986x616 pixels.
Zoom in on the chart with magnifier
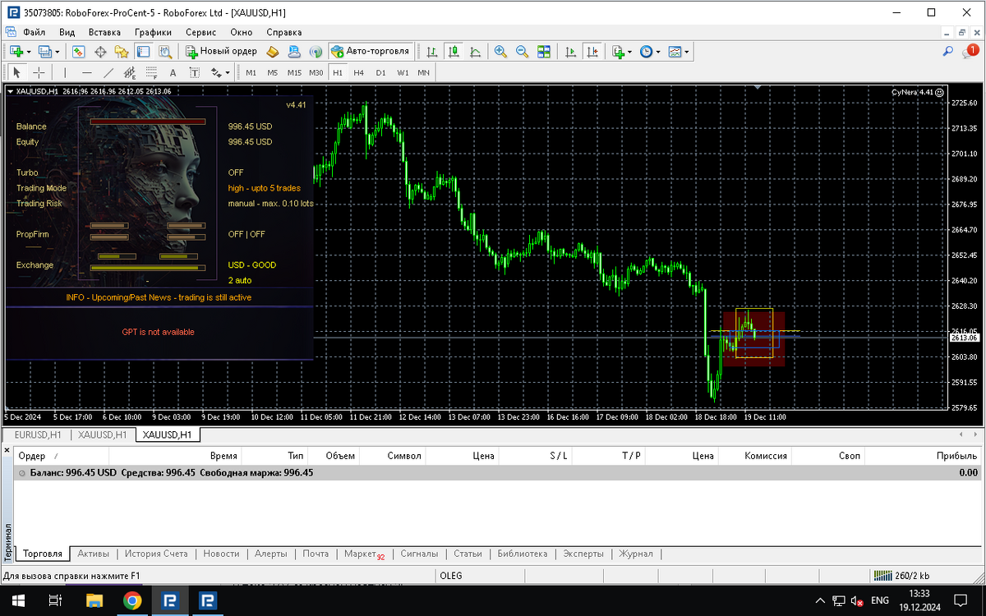(x=500, y=51)
